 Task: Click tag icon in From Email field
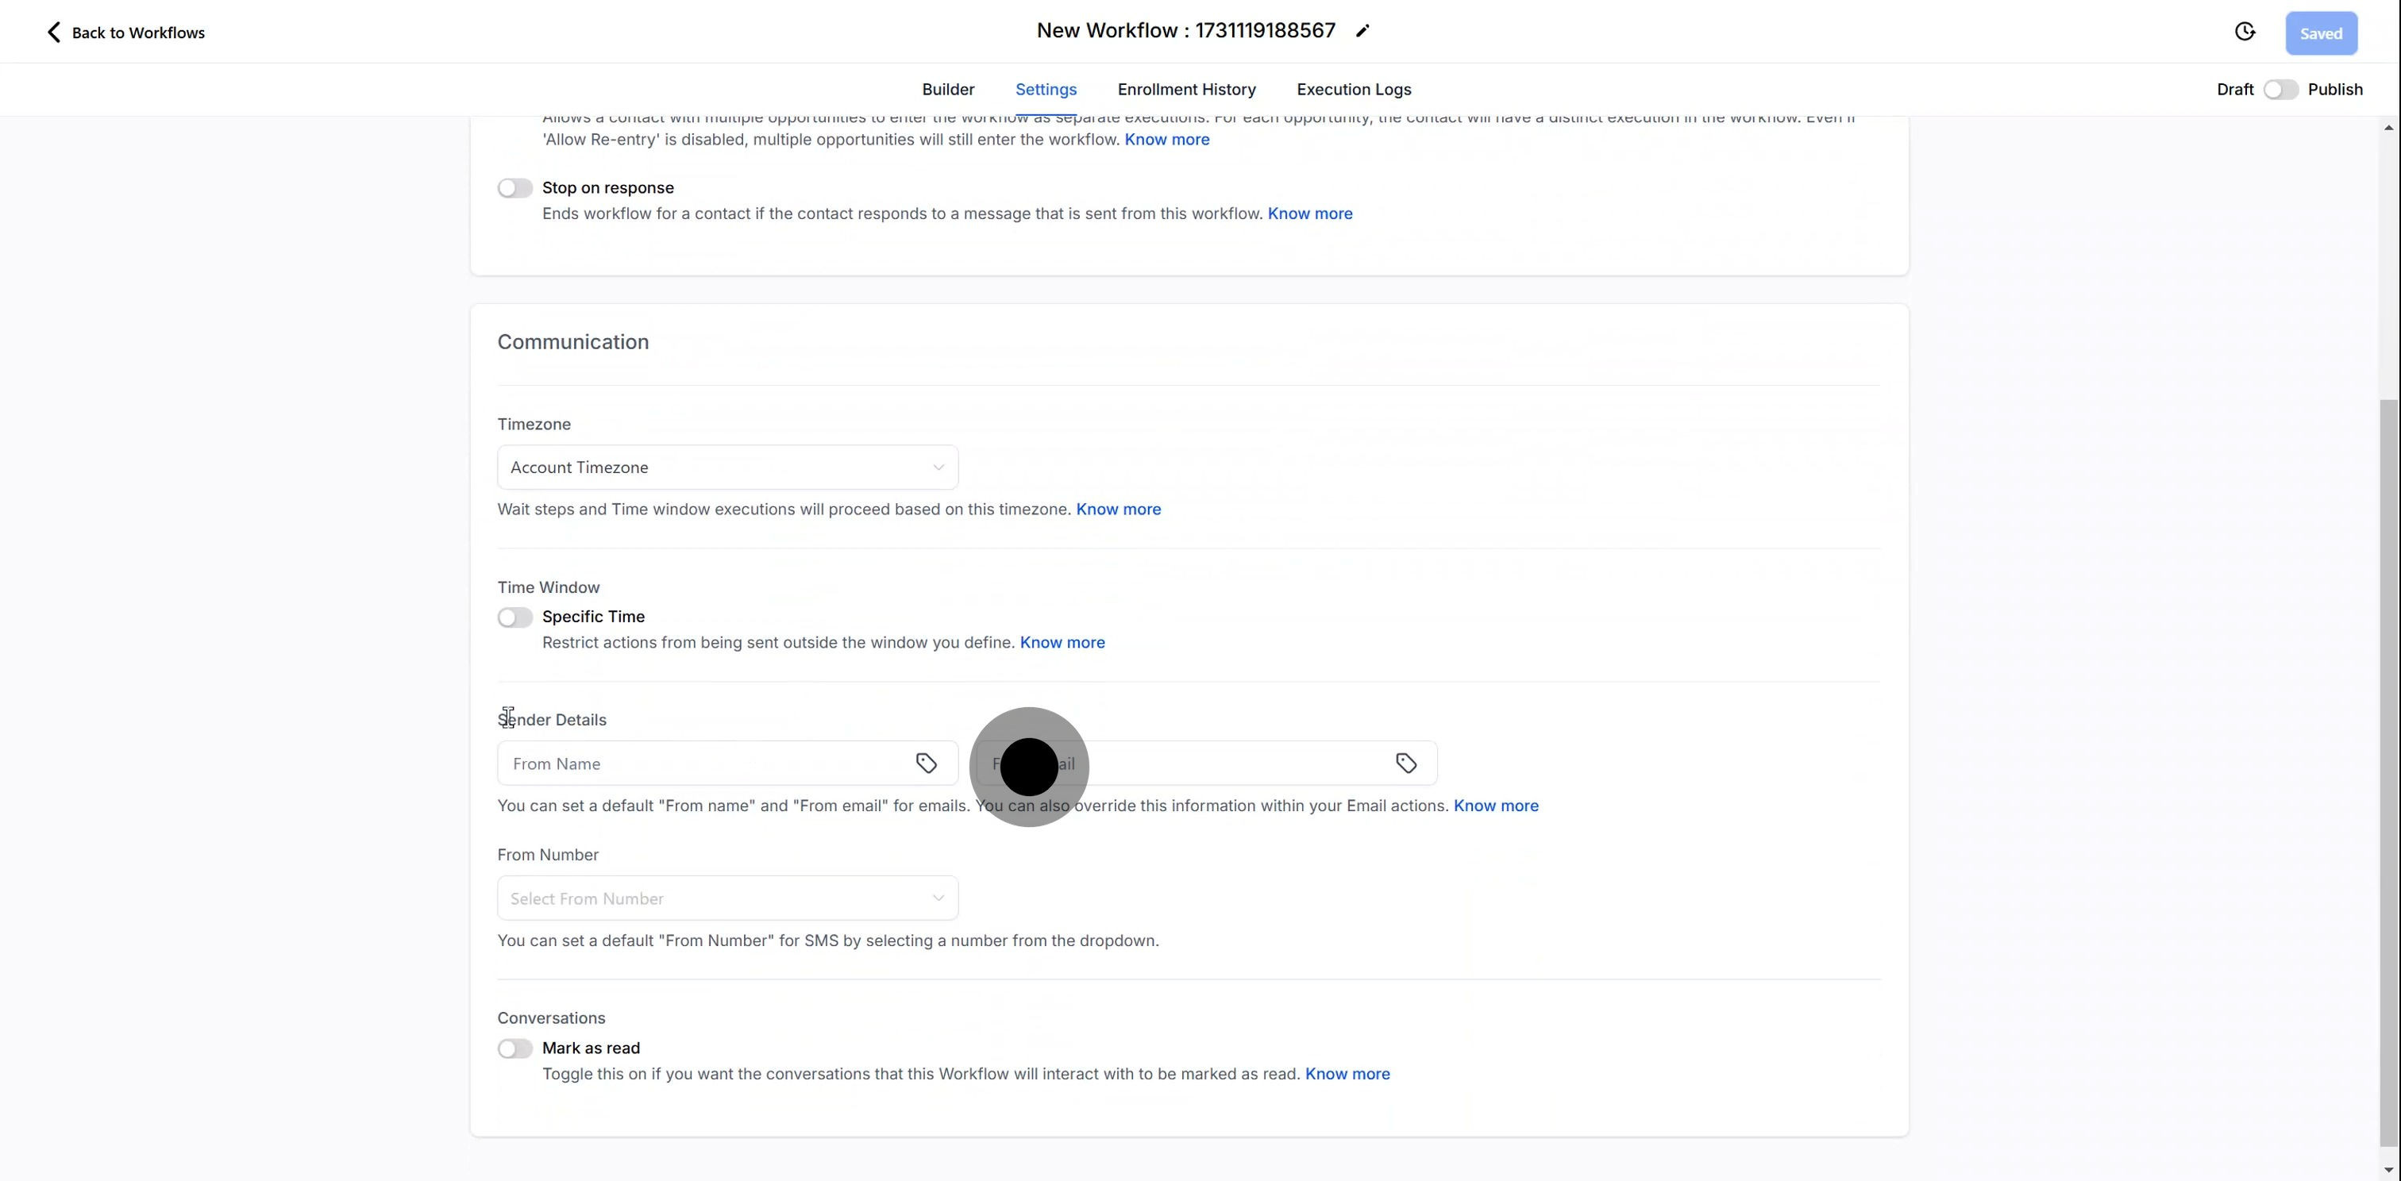pos(1405,764)
